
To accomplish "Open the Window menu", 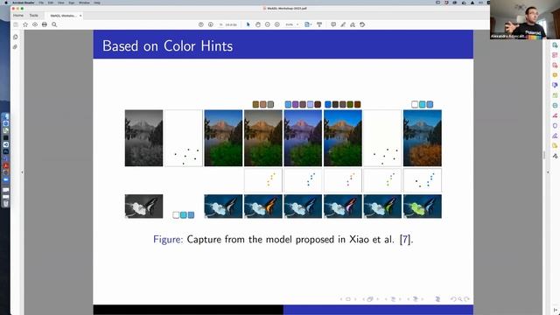I will click(84, 3).
